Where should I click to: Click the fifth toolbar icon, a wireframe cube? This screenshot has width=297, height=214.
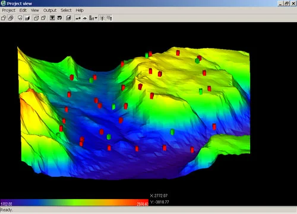tap(36, 18)
